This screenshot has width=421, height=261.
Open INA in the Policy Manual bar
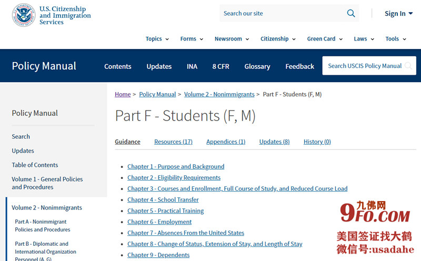(x=192, y=66)
